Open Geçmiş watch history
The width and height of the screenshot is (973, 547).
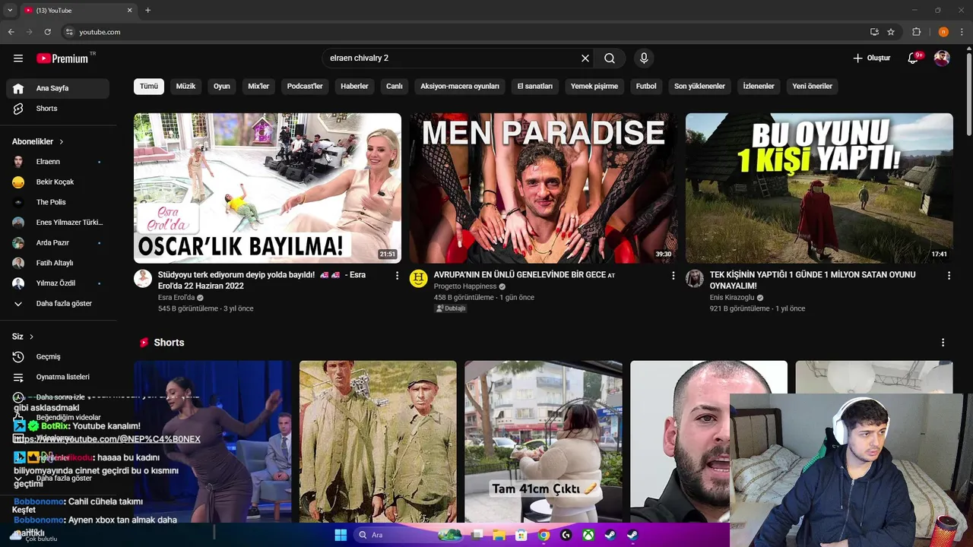pyautogui.click(x=58, y=357)
